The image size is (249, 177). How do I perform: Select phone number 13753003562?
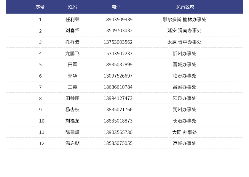[118, 42]
